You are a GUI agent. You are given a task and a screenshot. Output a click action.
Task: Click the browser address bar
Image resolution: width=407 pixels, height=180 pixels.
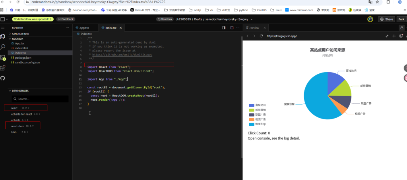click(195, 2)
